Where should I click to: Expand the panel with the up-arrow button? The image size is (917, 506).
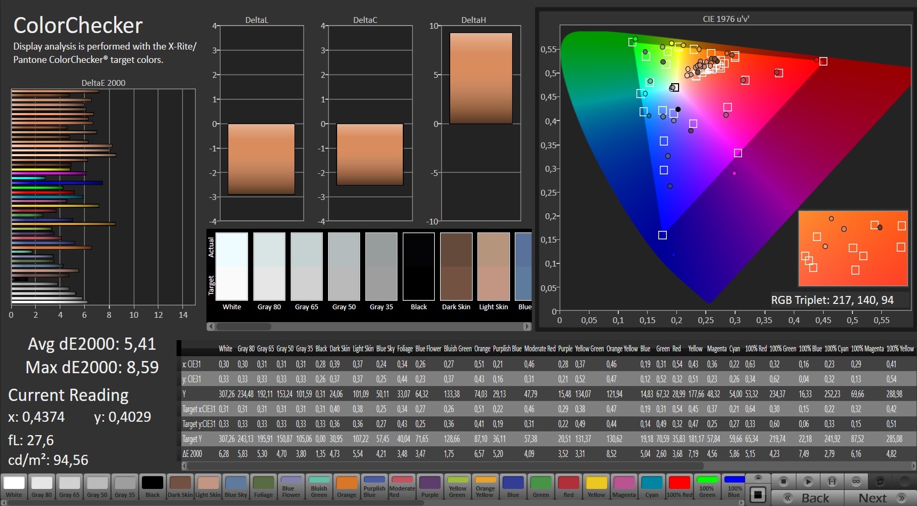pos(757,477)
